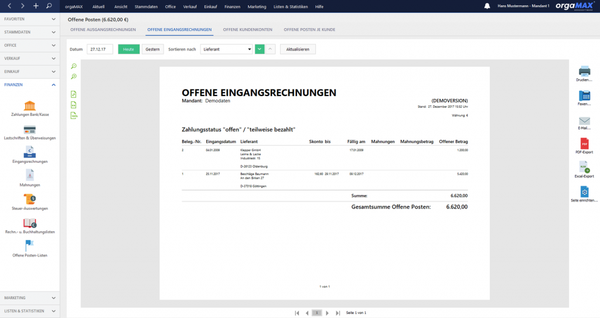Jump to last page of report
The height and width of the screenshot is (318, 600).
pyautogui.click(x=337, y=313)
